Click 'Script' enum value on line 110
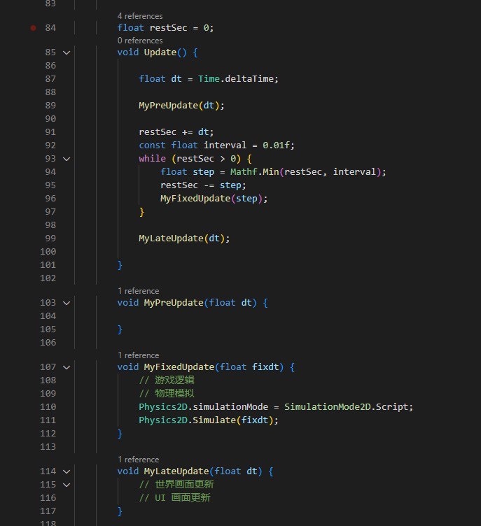The height and width of the screenshot is (526, 481). (391, 407)
